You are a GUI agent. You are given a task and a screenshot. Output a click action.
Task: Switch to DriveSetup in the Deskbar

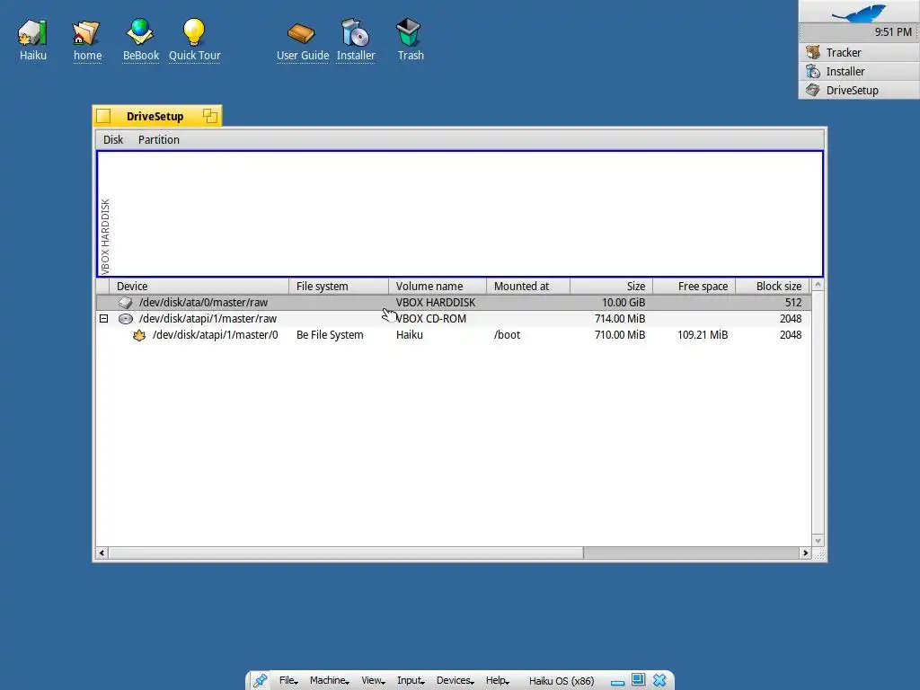tap(859, 90)
